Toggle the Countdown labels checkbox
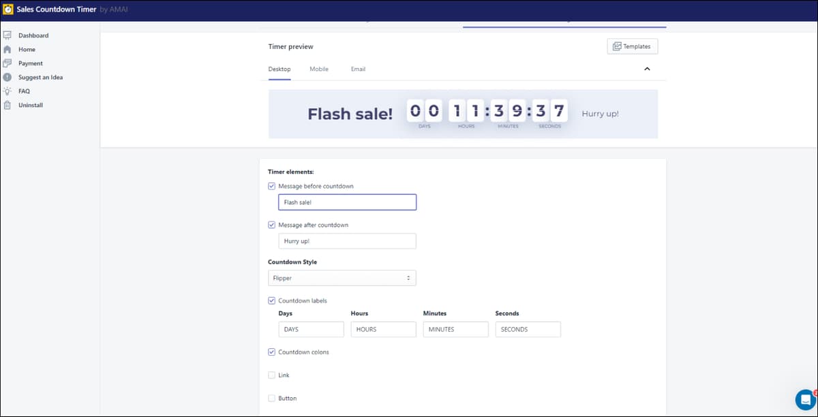The width and height of the screenshot is (818, 417). pyautogui.click(x=272, y=300)
